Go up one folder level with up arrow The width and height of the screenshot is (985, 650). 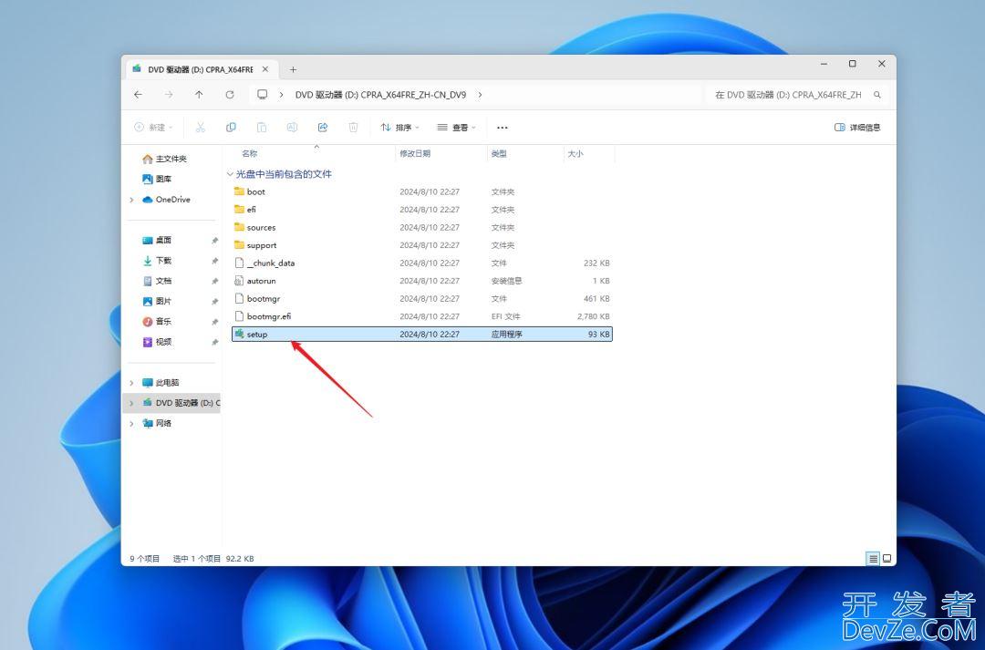click(x=199, y=95)
